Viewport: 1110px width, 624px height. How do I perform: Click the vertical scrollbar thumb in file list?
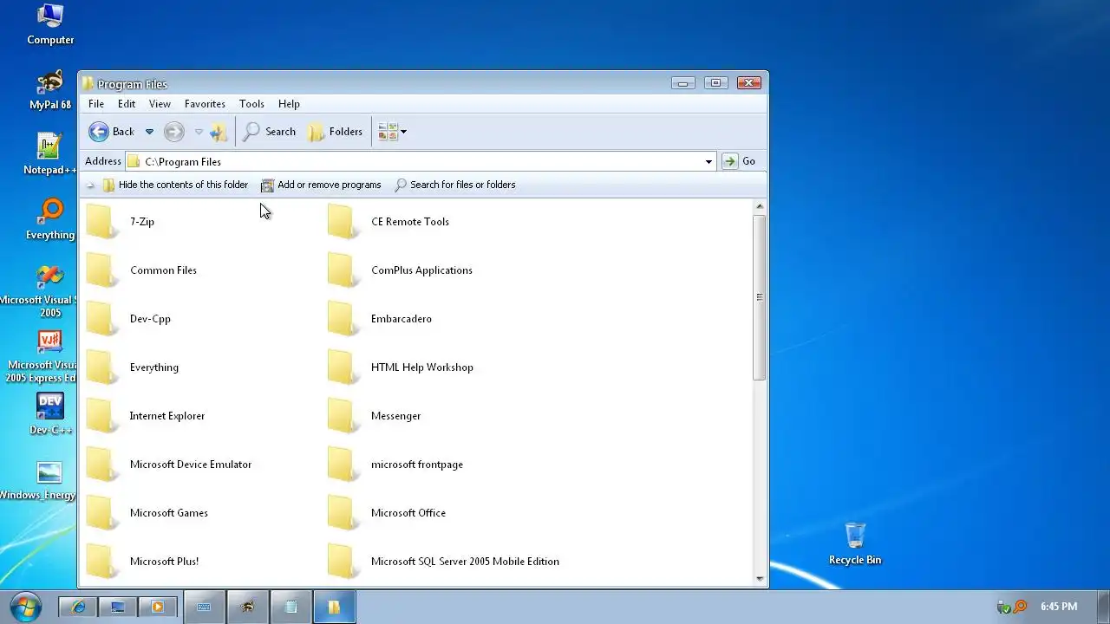coord(760,297)
